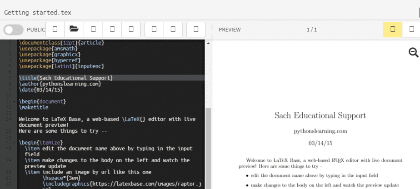
Task: Click the \hspace*{3em} line
Action: click(x=62, y=178)
